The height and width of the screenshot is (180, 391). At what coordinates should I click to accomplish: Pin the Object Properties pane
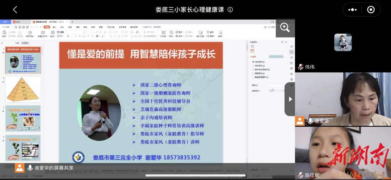pyautogui.click(x=282, y=42)
